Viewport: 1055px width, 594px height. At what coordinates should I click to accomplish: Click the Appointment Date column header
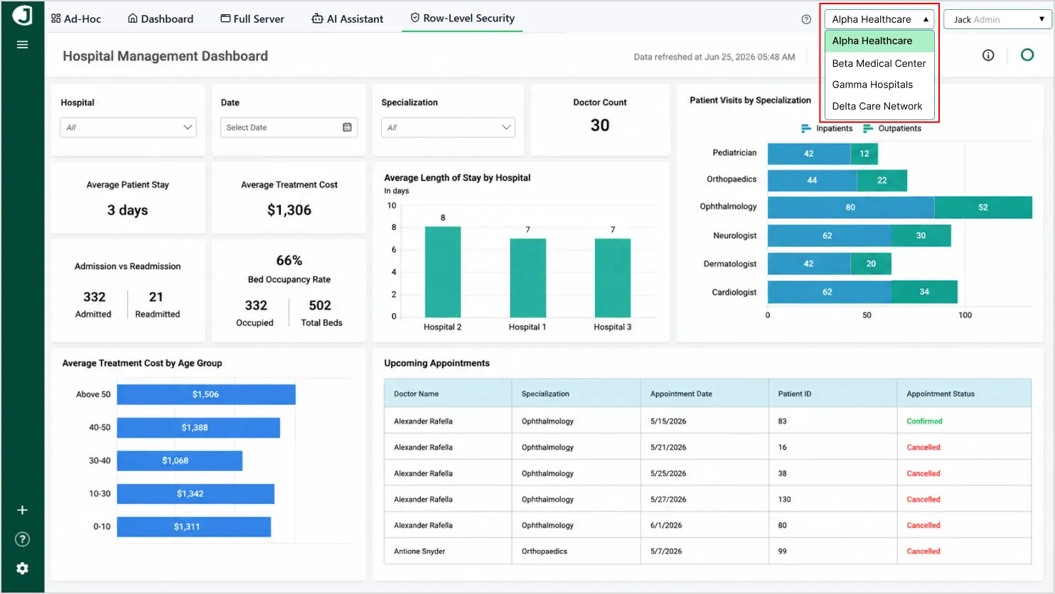pos(705,394)
